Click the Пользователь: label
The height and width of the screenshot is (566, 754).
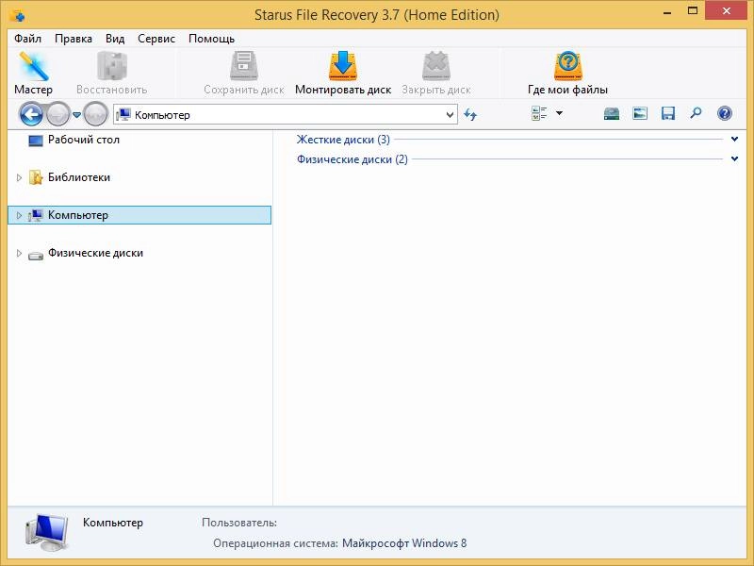point(239,523)
